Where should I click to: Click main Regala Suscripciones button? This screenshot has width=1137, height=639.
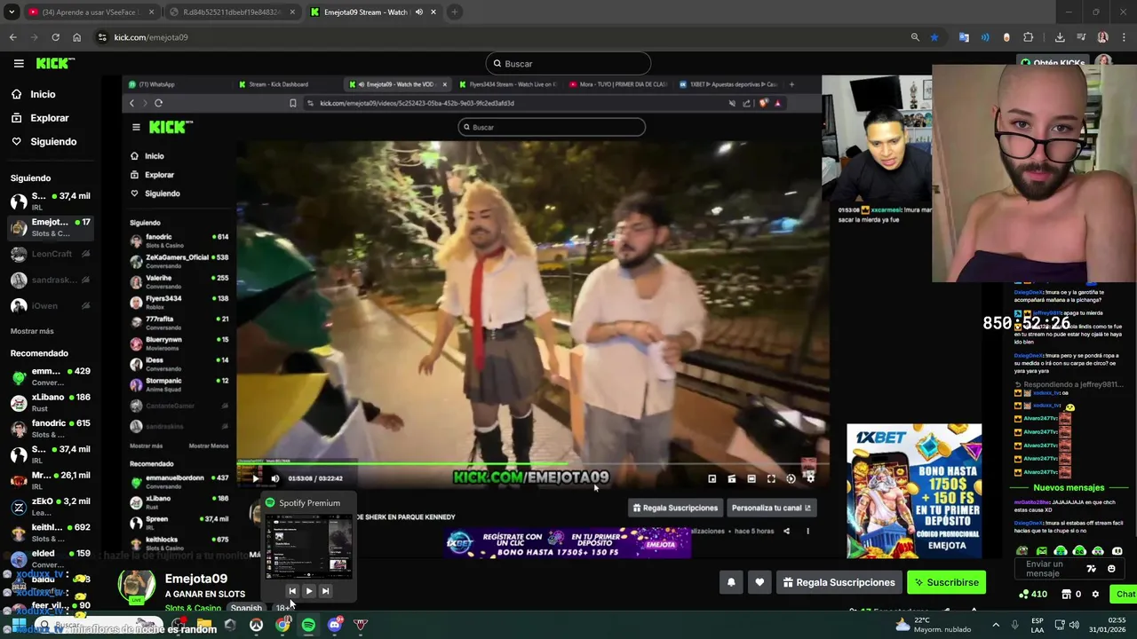(x=839, y=582)
